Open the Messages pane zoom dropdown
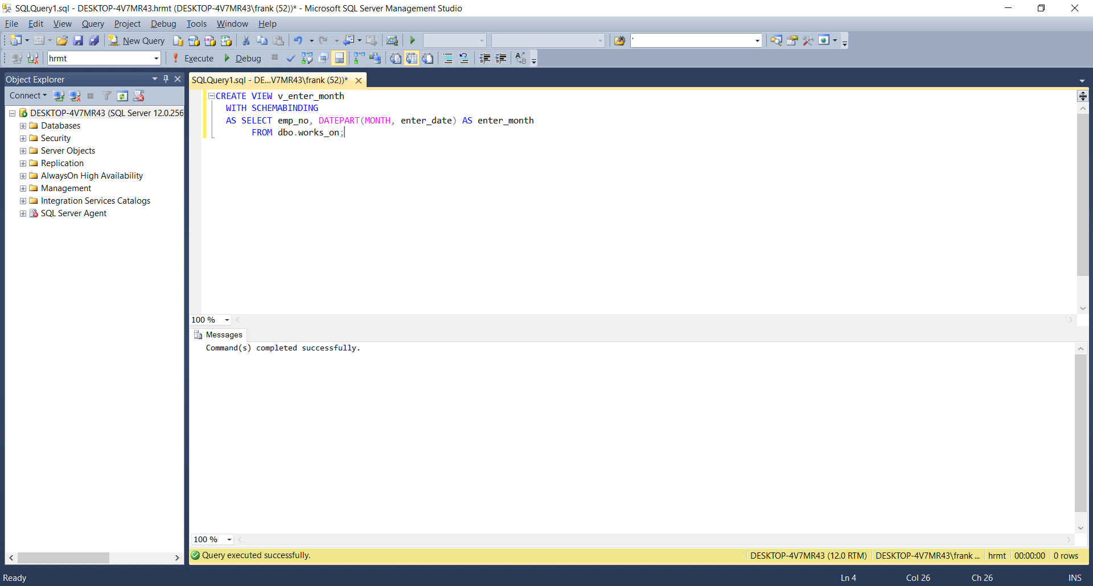This screenshot has width=1093, height=586. click(x=229, y=539)
